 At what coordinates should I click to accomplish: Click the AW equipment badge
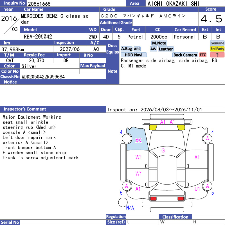[x=153, y=49]
